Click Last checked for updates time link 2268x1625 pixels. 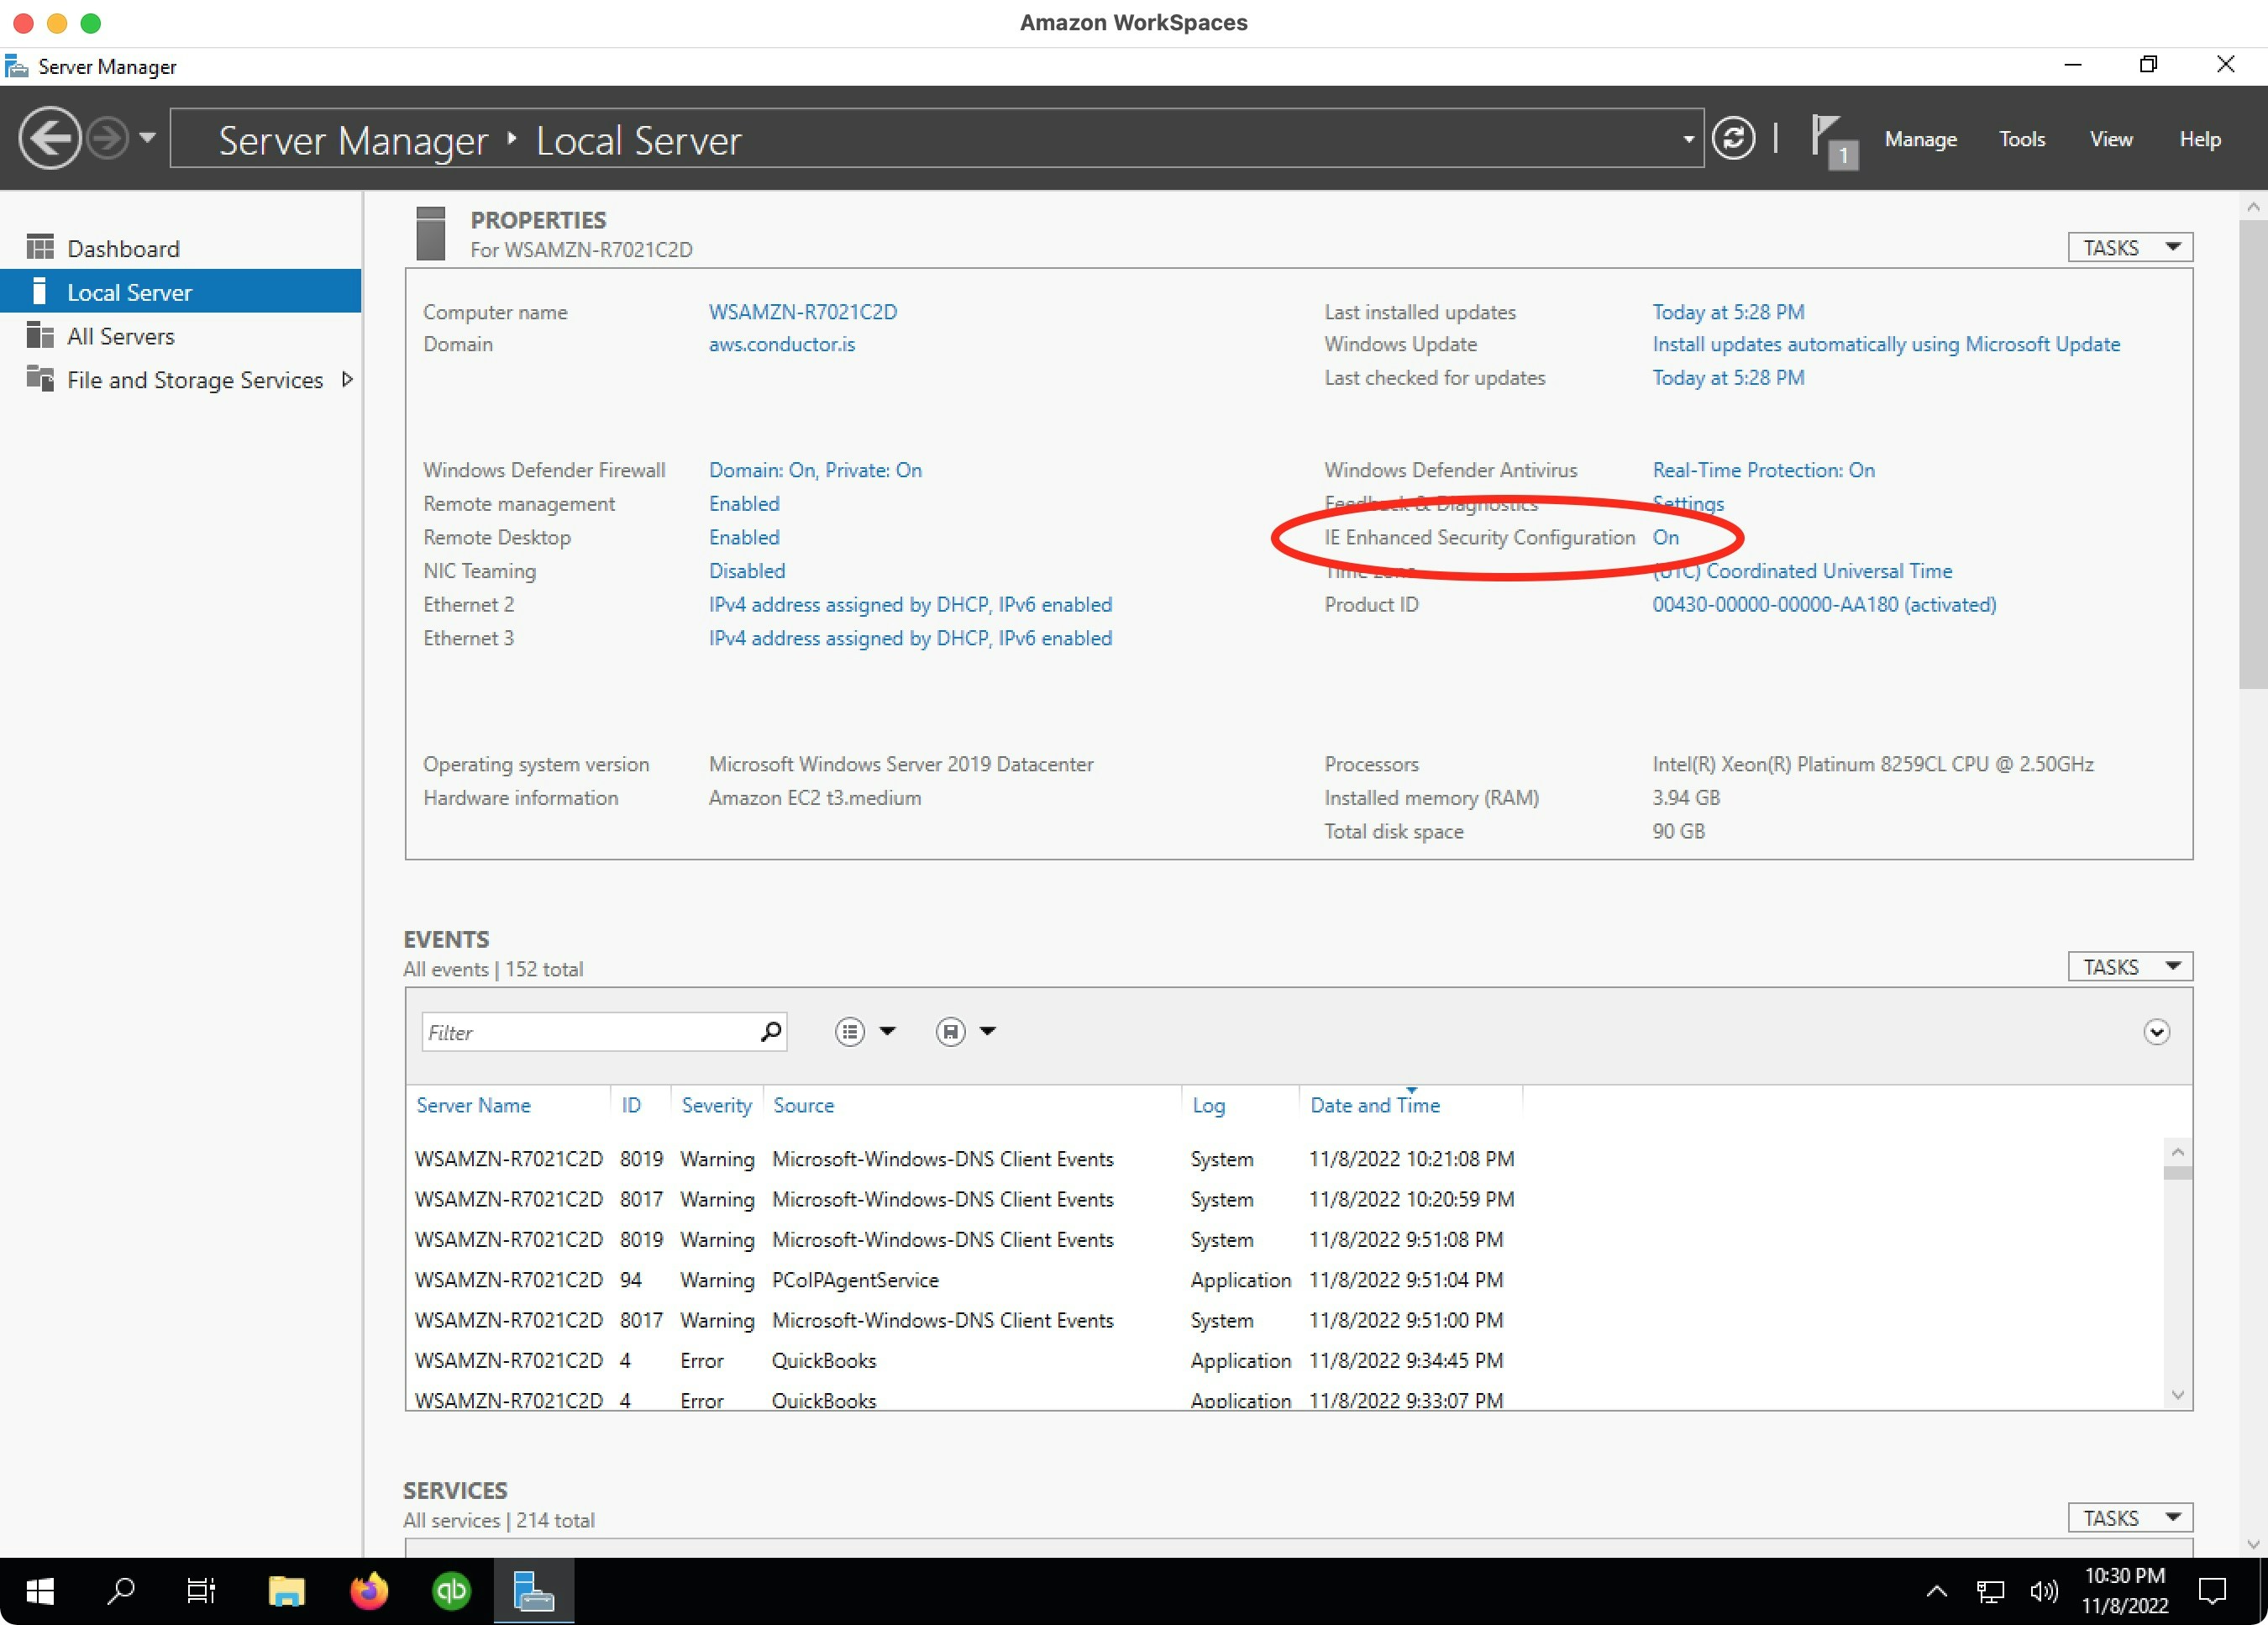click(1728, 378)
